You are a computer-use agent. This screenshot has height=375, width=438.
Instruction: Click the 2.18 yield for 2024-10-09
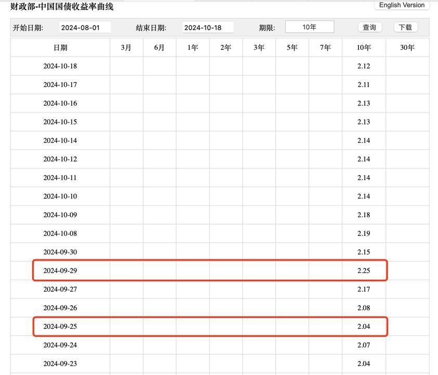[364, 215]
